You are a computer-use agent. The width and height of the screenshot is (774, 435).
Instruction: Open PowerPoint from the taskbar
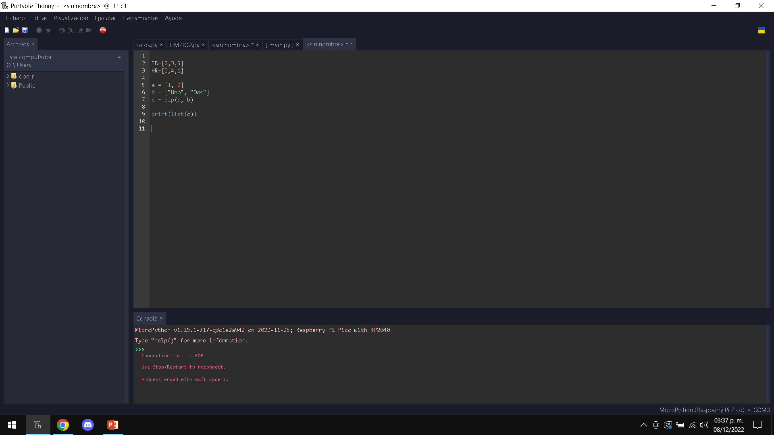tap(113, 425)
